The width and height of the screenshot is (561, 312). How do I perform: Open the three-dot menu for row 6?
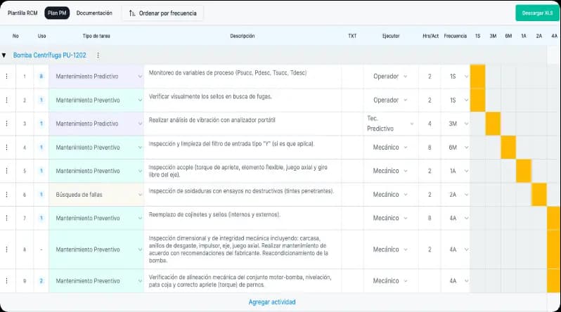click(7, 195)
